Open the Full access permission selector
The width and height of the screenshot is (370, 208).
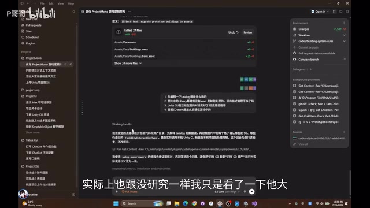tap(129, 192)
